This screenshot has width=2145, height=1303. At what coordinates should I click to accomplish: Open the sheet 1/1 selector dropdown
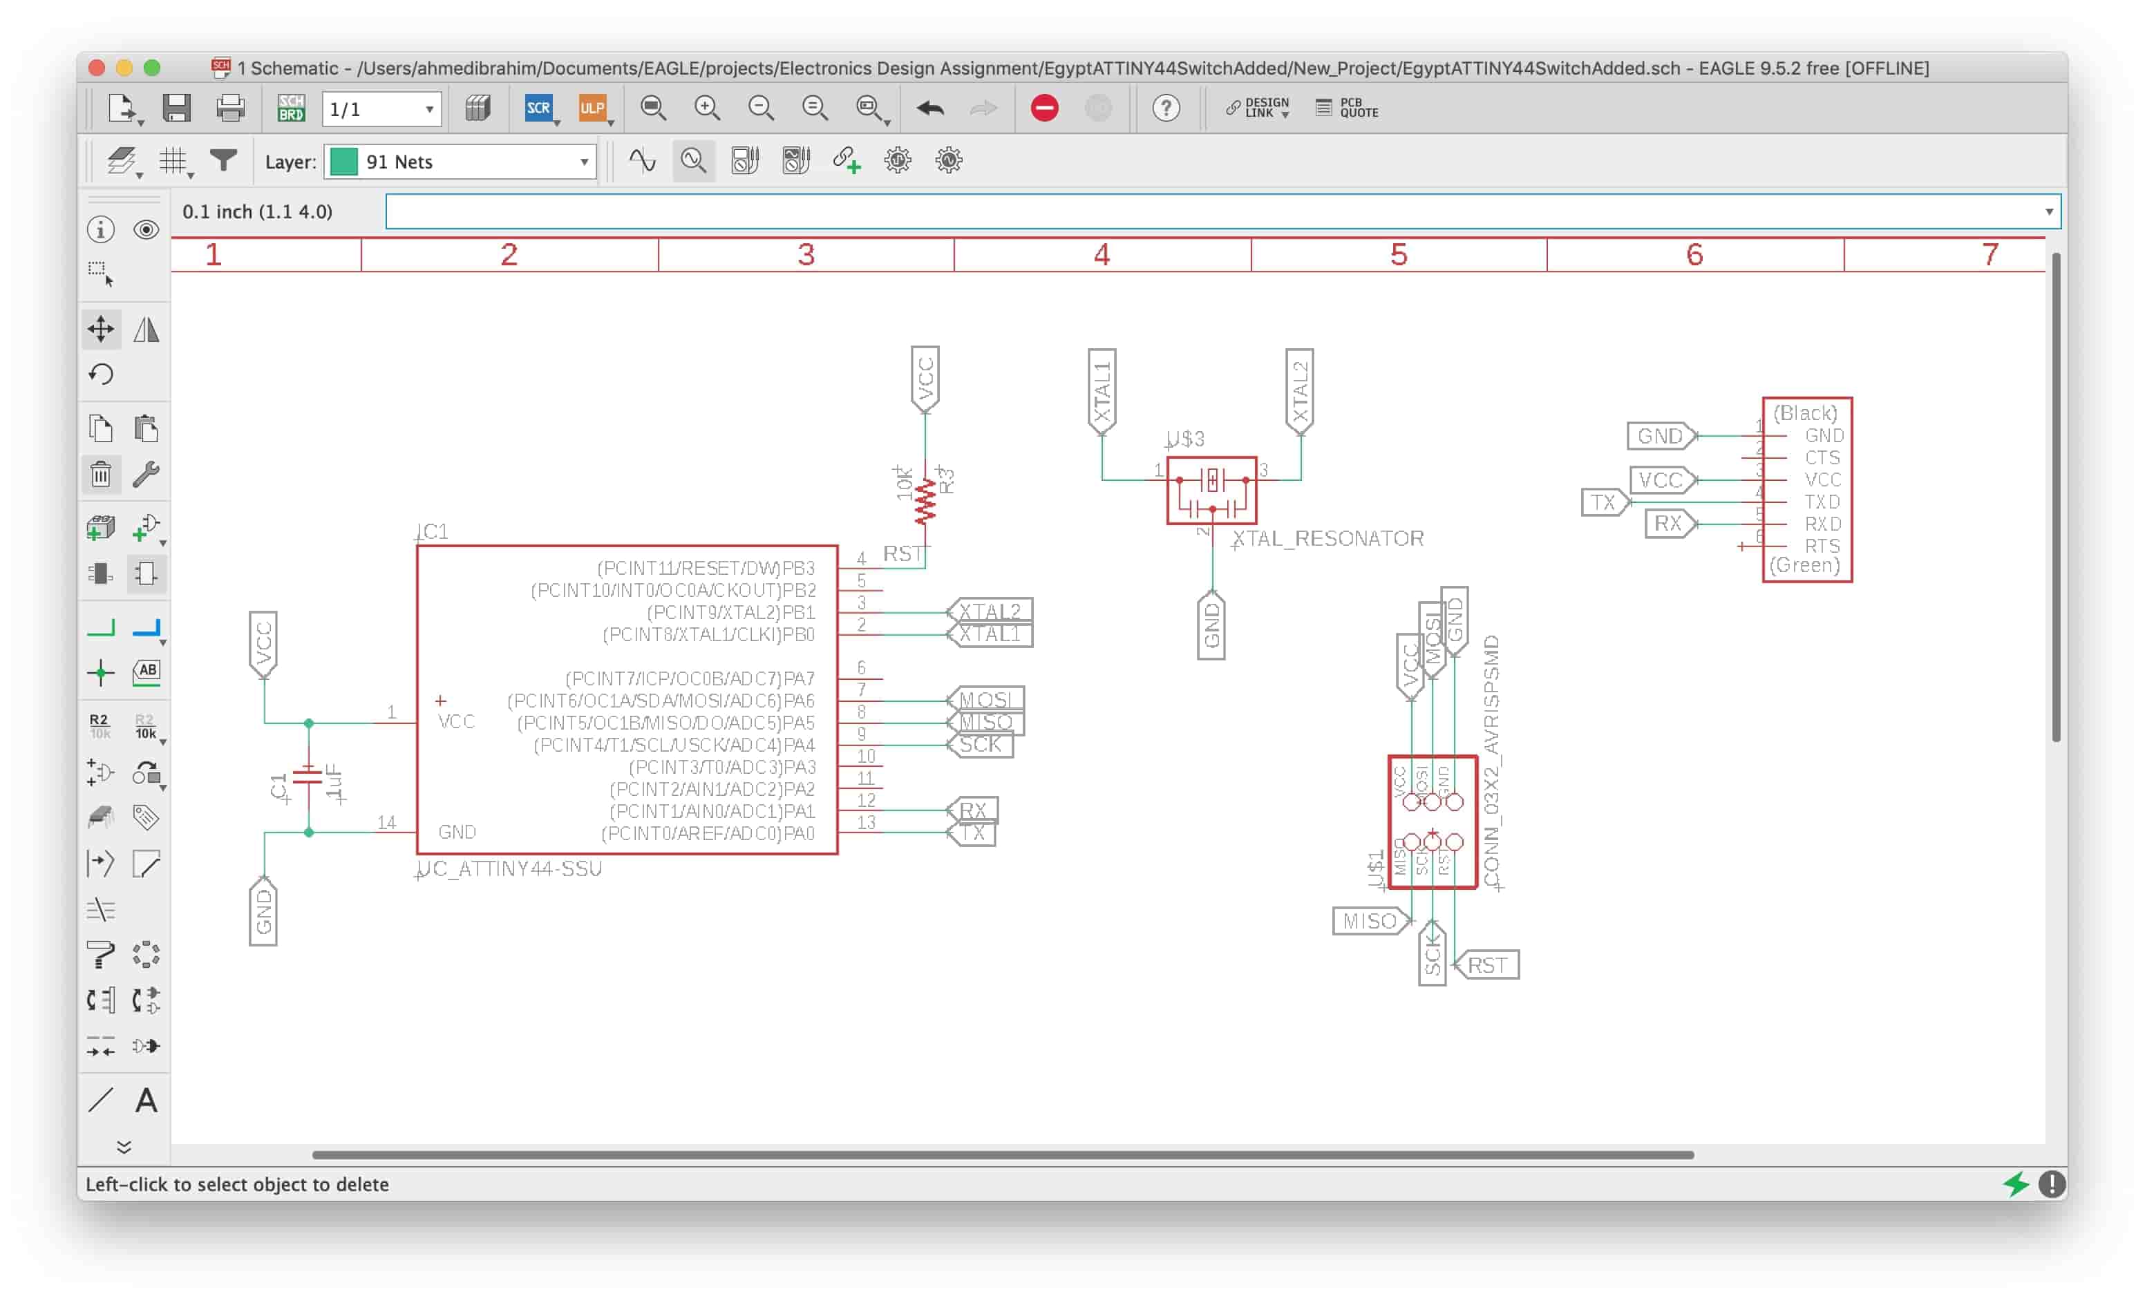tap(382, 110)
